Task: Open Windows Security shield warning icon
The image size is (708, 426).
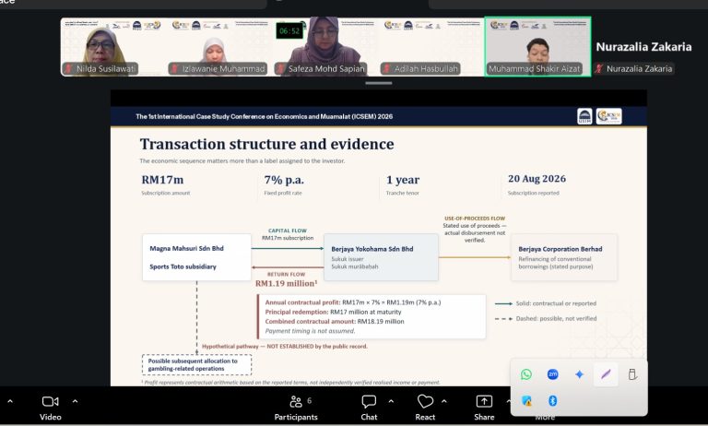Action: pyautogui.click(x=526, y=401)
